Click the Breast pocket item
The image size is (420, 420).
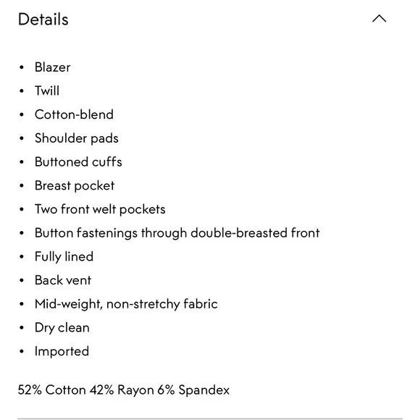75,185
